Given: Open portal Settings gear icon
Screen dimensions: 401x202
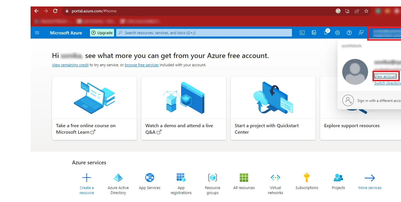Looking at the screenshot, I should (x=337, y=33).
